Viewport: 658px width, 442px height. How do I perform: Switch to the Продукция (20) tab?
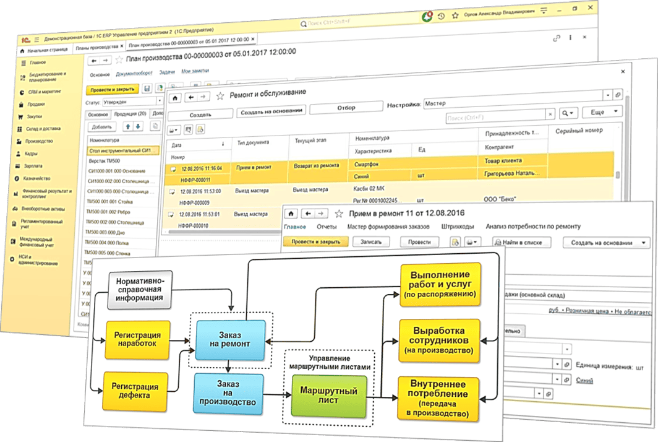click(x=129, y=114)
